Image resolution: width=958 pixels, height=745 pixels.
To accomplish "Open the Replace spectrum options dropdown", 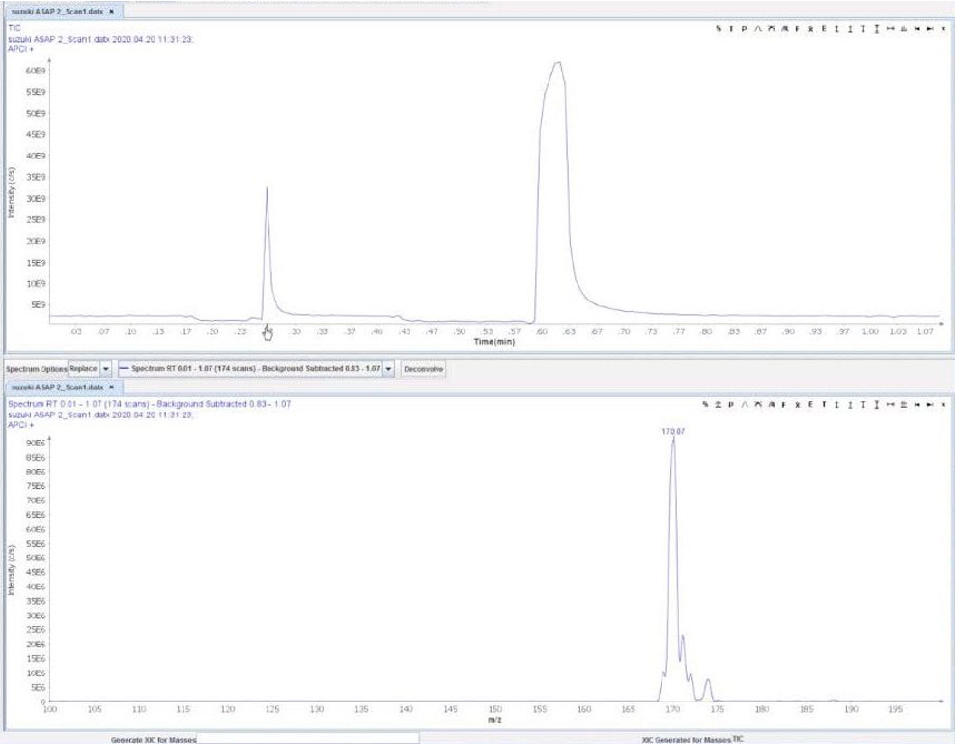I will (x=105, y=369).
